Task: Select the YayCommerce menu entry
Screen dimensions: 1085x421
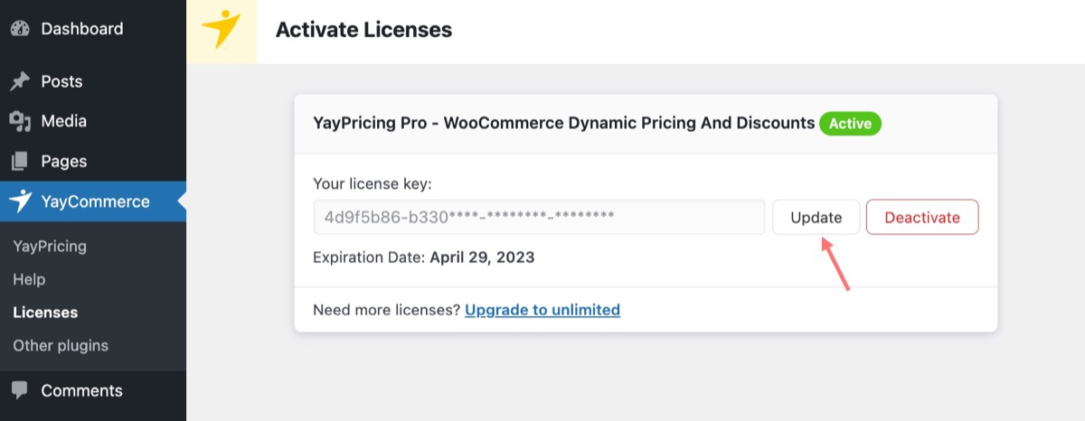Action: click(x=95, y=201)
